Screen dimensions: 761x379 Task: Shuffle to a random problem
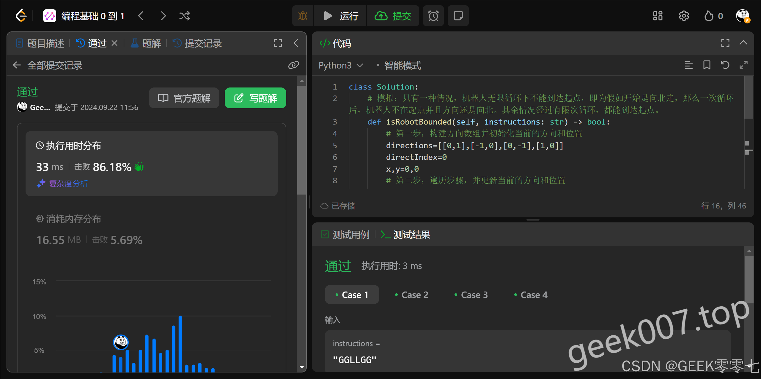point(184,16)
